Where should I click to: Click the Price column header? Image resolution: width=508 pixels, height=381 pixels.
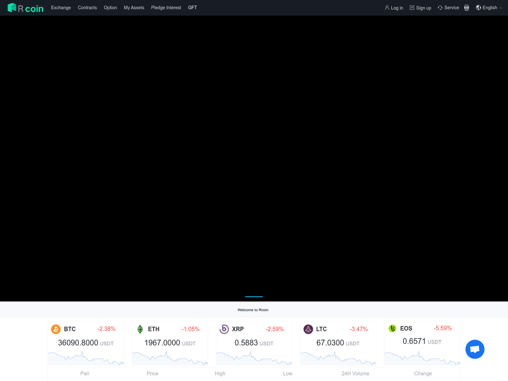coord(152,373)
